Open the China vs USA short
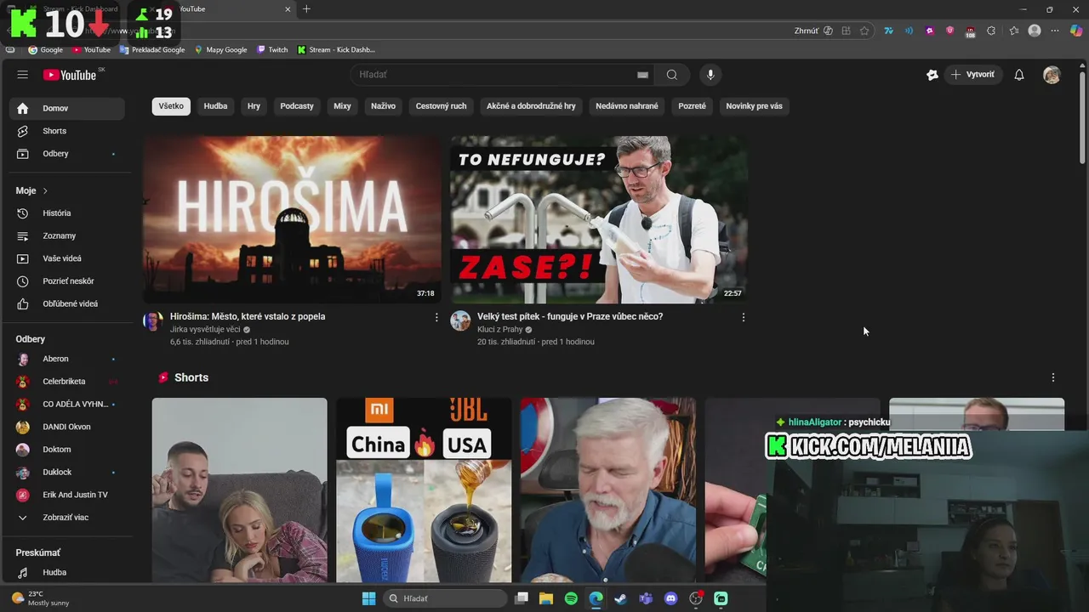 [424, 490]
